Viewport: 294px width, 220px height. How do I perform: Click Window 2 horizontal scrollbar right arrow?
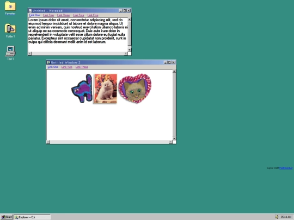pos(170,142)
